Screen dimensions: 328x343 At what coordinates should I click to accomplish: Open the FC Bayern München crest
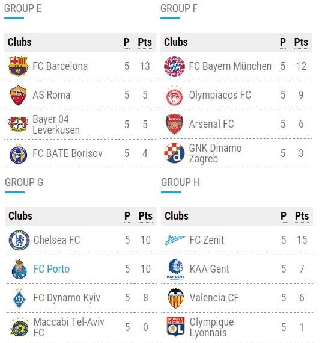click(174, 66)
